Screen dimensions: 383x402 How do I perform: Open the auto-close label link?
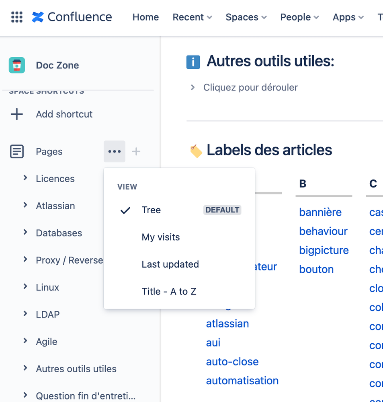coord(232,361)
